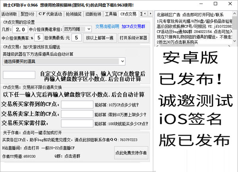Click the 交易所买家需付款 input field
Image resolution: width=238 pixels, height=172 pixels.
[x=77, y=123]
